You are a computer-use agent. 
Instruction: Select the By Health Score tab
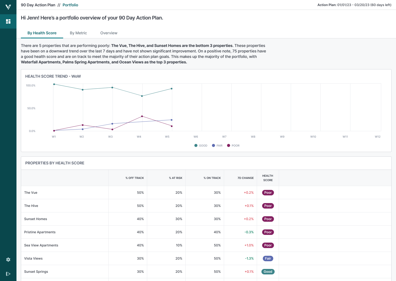point(42,33)
